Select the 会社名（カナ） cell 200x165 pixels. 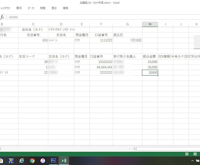[x=33, y=30]
